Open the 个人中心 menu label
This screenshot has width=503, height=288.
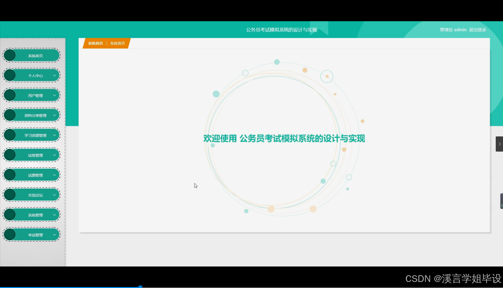35,76
